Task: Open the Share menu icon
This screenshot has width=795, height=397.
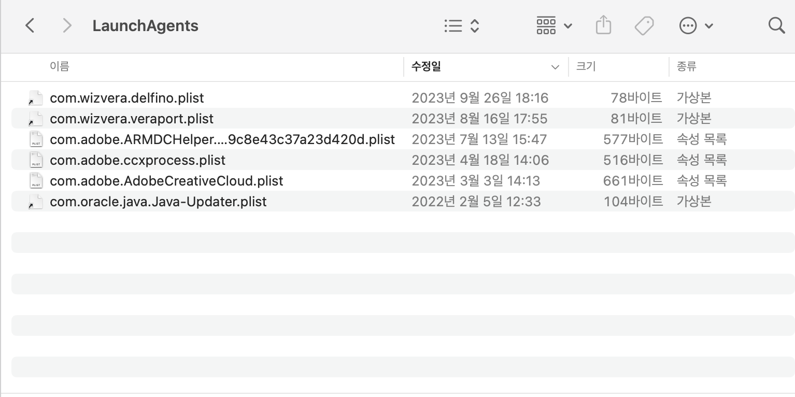Action: pos(603,25)
